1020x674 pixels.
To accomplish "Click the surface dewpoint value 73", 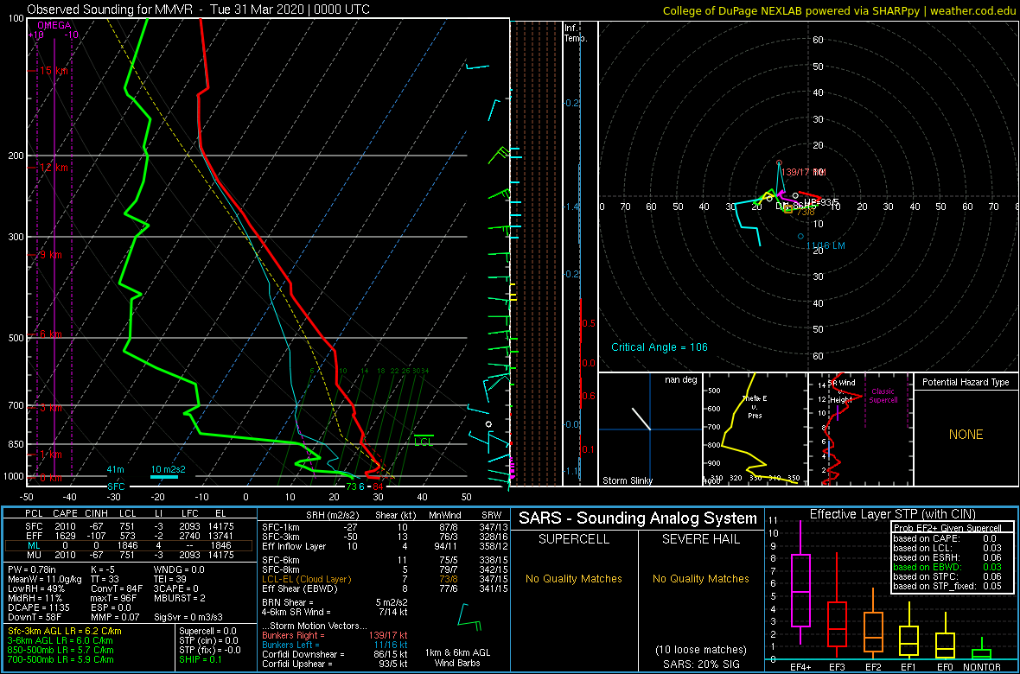I will (x=351, y=486).
